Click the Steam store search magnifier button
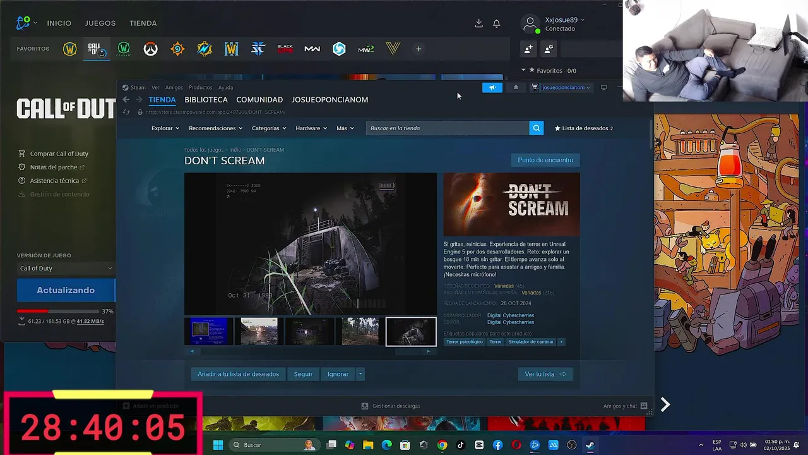Viewport: 808px width, 455px height. (x=536, y=128)
